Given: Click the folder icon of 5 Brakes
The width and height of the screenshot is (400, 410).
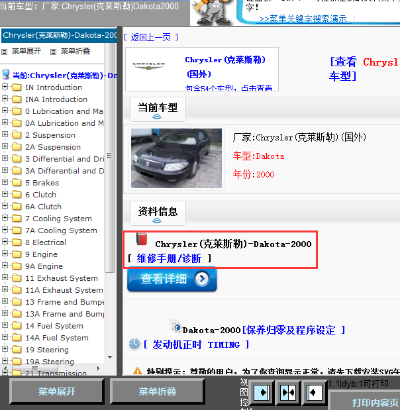Looking at the screenshot, I should (x=17, y=183).
